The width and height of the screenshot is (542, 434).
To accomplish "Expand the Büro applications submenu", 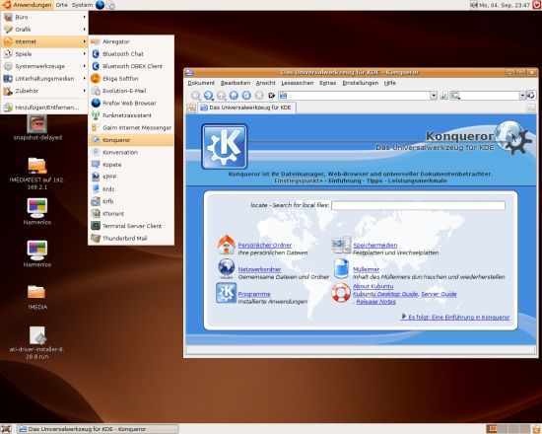I will coord(44,17).
